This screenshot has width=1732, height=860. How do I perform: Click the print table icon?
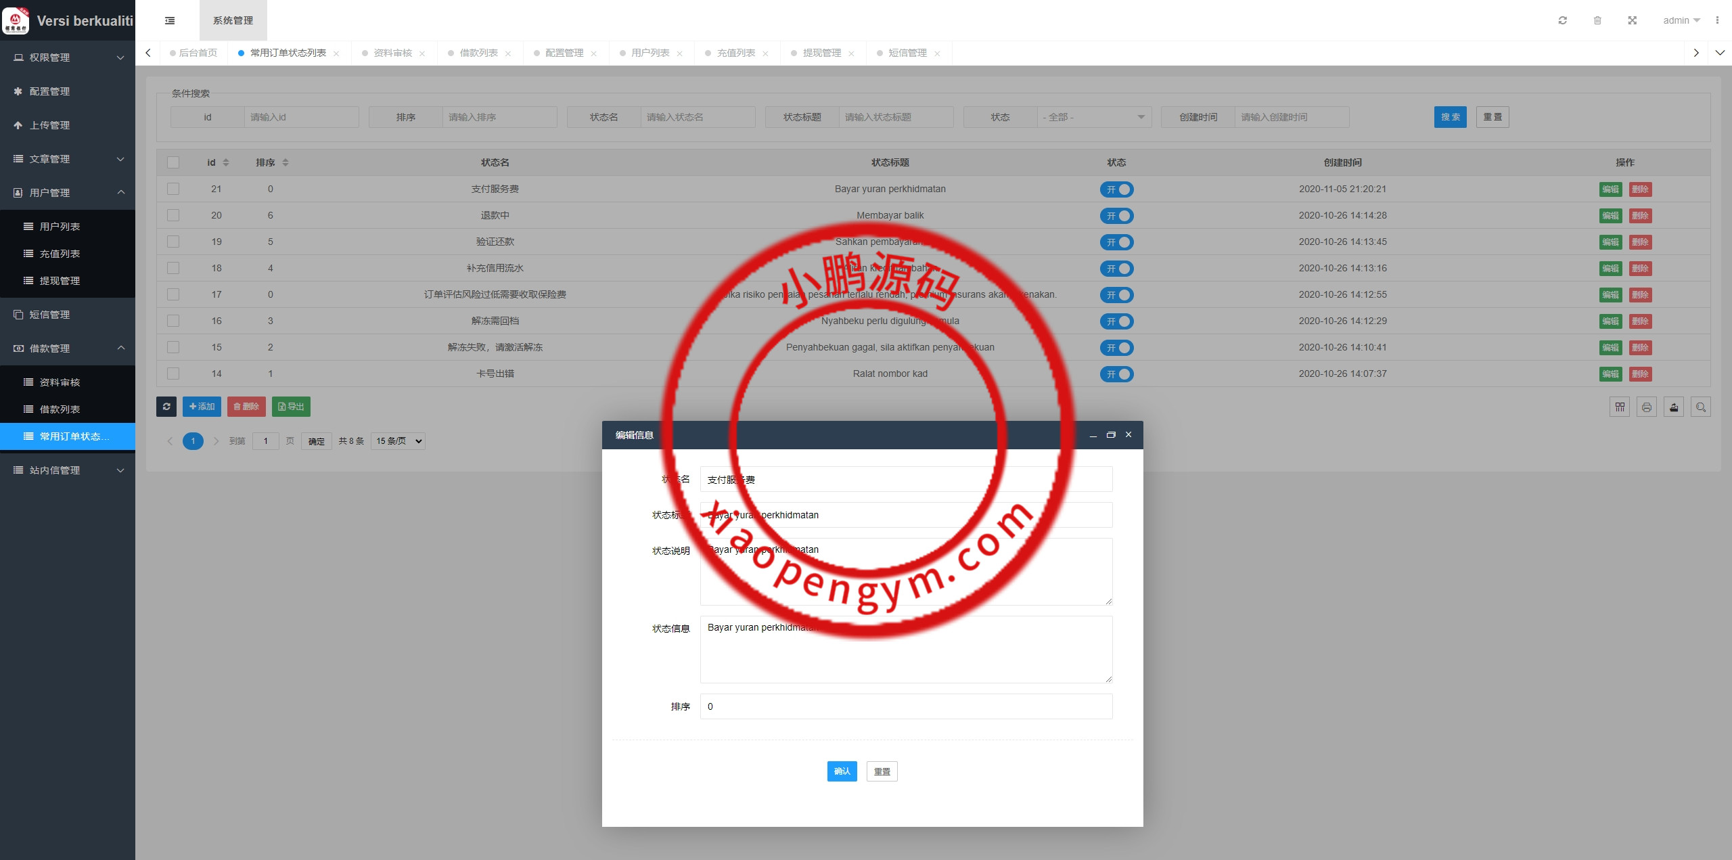tap(1647, 407)
